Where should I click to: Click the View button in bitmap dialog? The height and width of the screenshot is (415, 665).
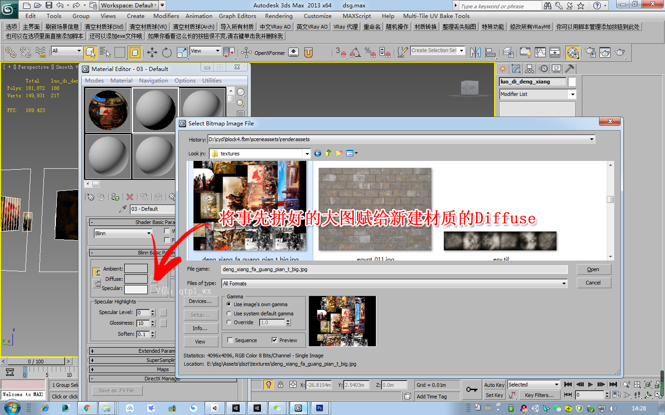[x=200, y=342]
